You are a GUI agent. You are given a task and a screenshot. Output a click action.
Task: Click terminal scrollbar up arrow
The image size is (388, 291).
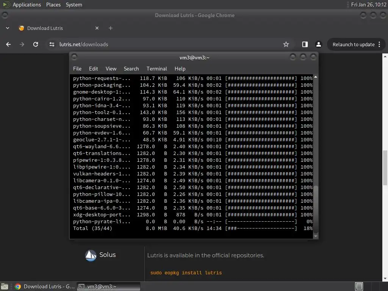(x=316, y=77)
